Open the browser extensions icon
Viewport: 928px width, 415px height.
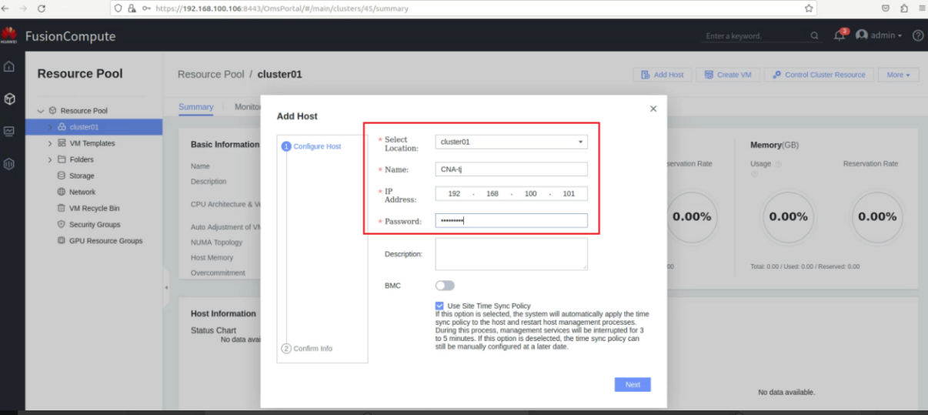[903, 8]
